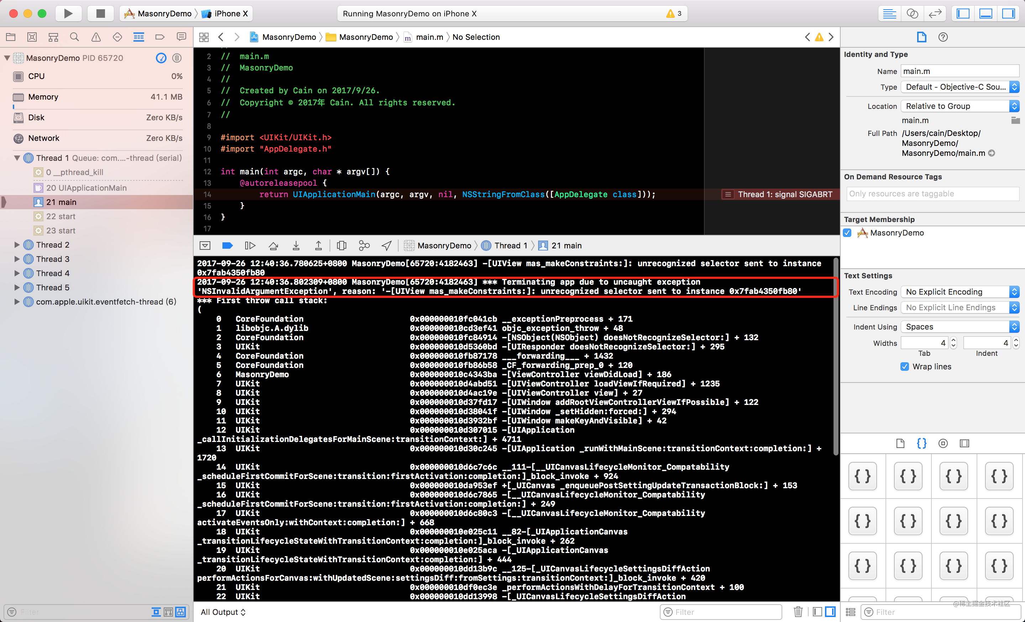Show the Quick Help inspector
The image size is (1025, 622).
click(x=943, y=37)
